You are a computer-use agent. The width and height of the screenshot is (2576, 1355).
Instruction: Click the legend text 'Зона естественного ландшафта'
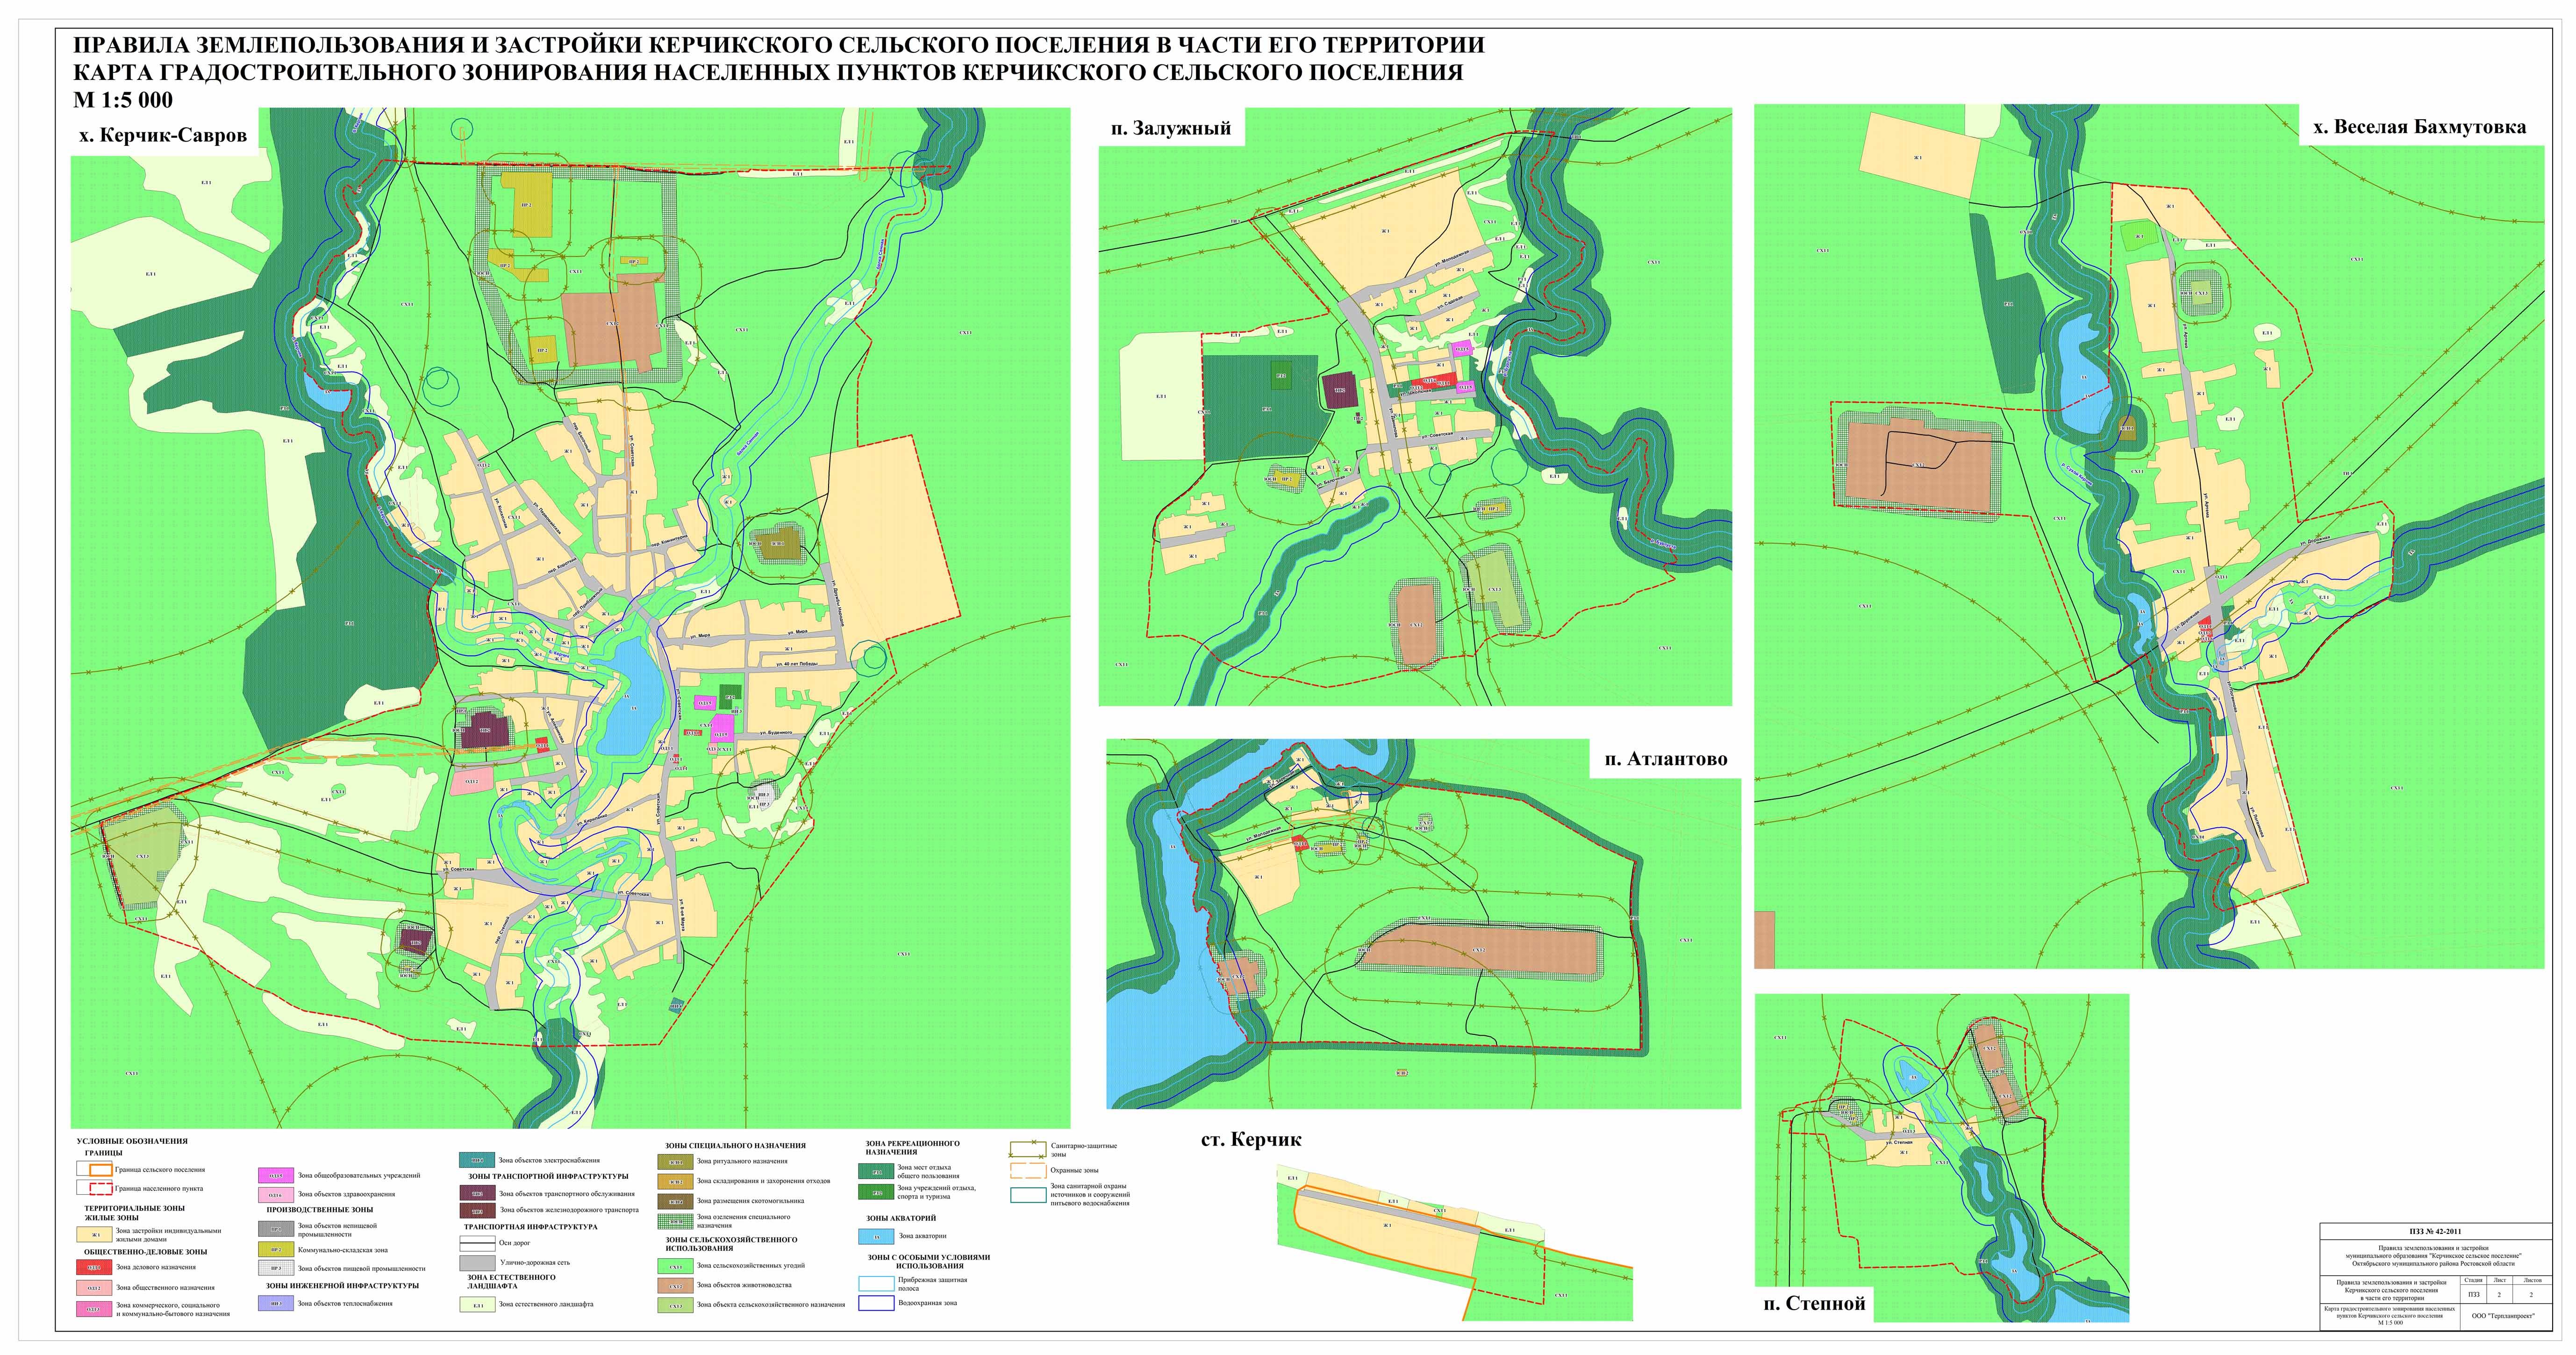[546, 1304]
